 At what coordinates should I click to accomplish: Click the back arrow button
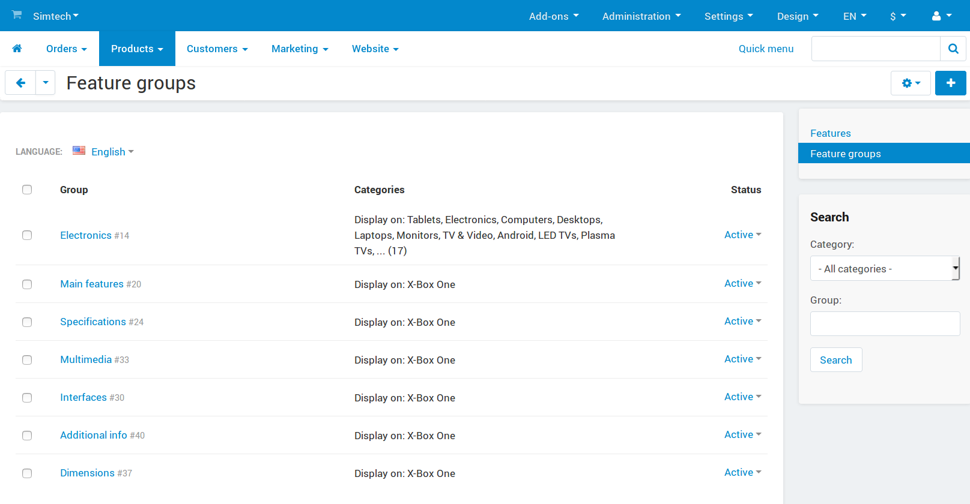coord(20,83)
